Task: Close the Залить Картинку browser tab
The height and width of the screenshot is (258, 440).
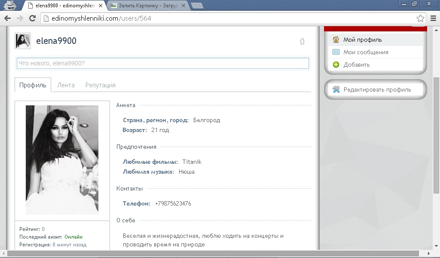Action: 183,5
